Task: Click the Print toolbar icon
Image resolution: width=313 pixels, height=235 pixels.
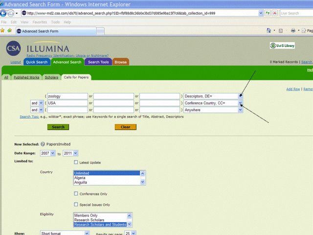Action: [293, 30]
